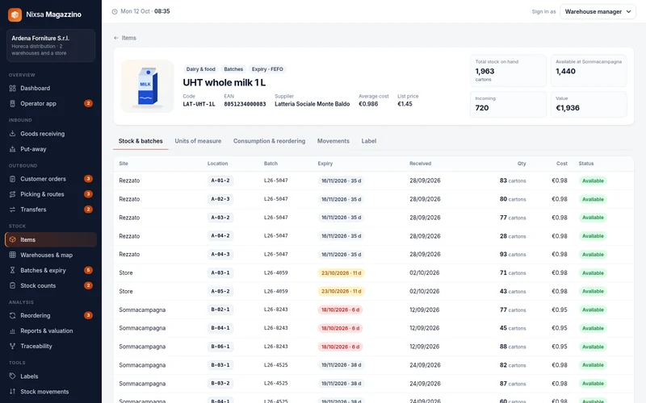
Task: Click the Expiry · FEFO tag
Action: click(x=267, y=69)
